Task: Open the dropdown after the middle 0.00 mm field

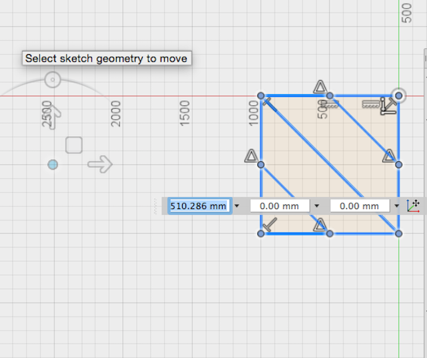Action: [317, 206]
